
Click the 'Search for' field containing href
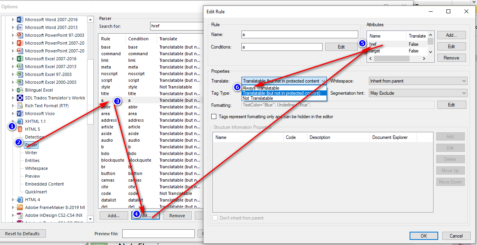[176, 26]
